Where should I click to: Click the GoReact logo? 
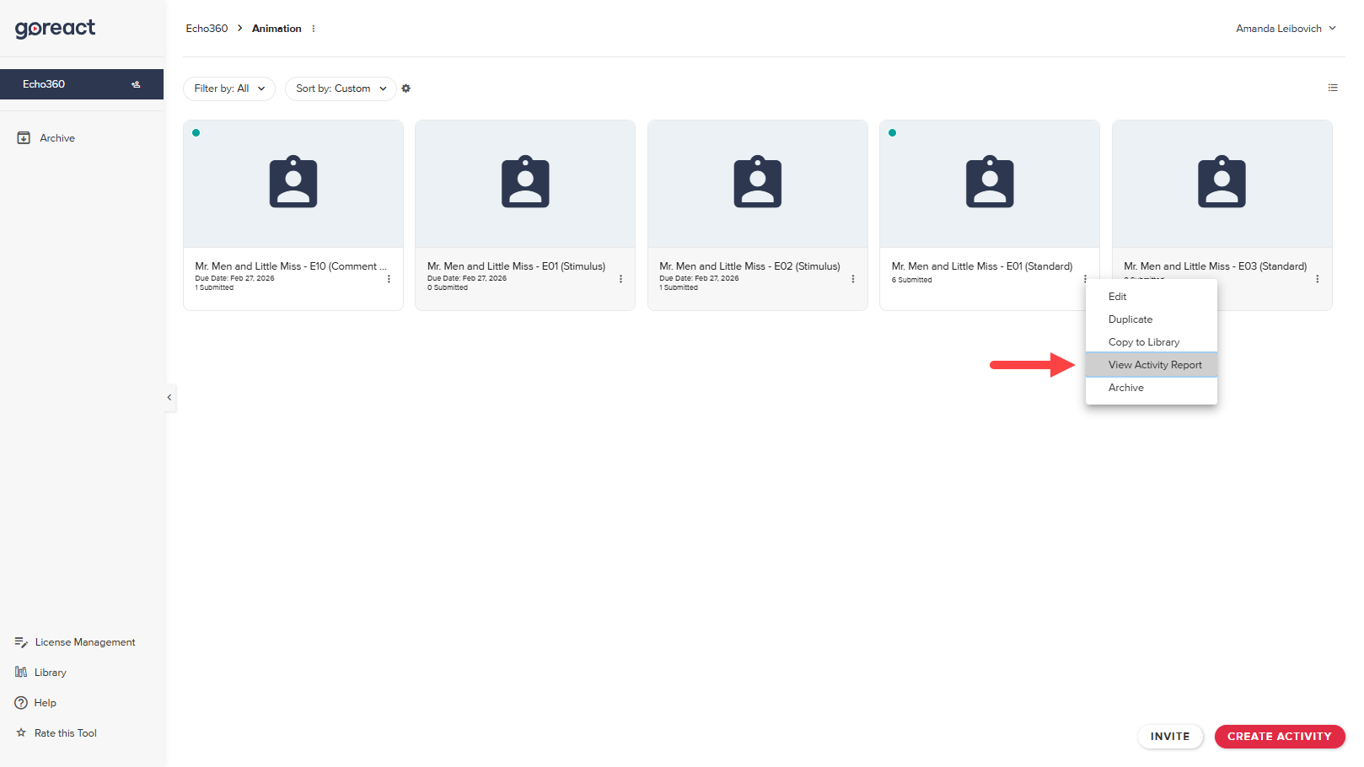(54, 28)
